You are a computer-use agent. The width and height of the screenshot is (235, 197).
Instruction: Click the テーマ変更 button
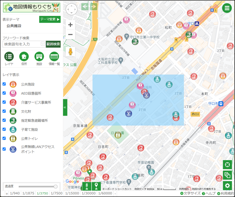50,19
